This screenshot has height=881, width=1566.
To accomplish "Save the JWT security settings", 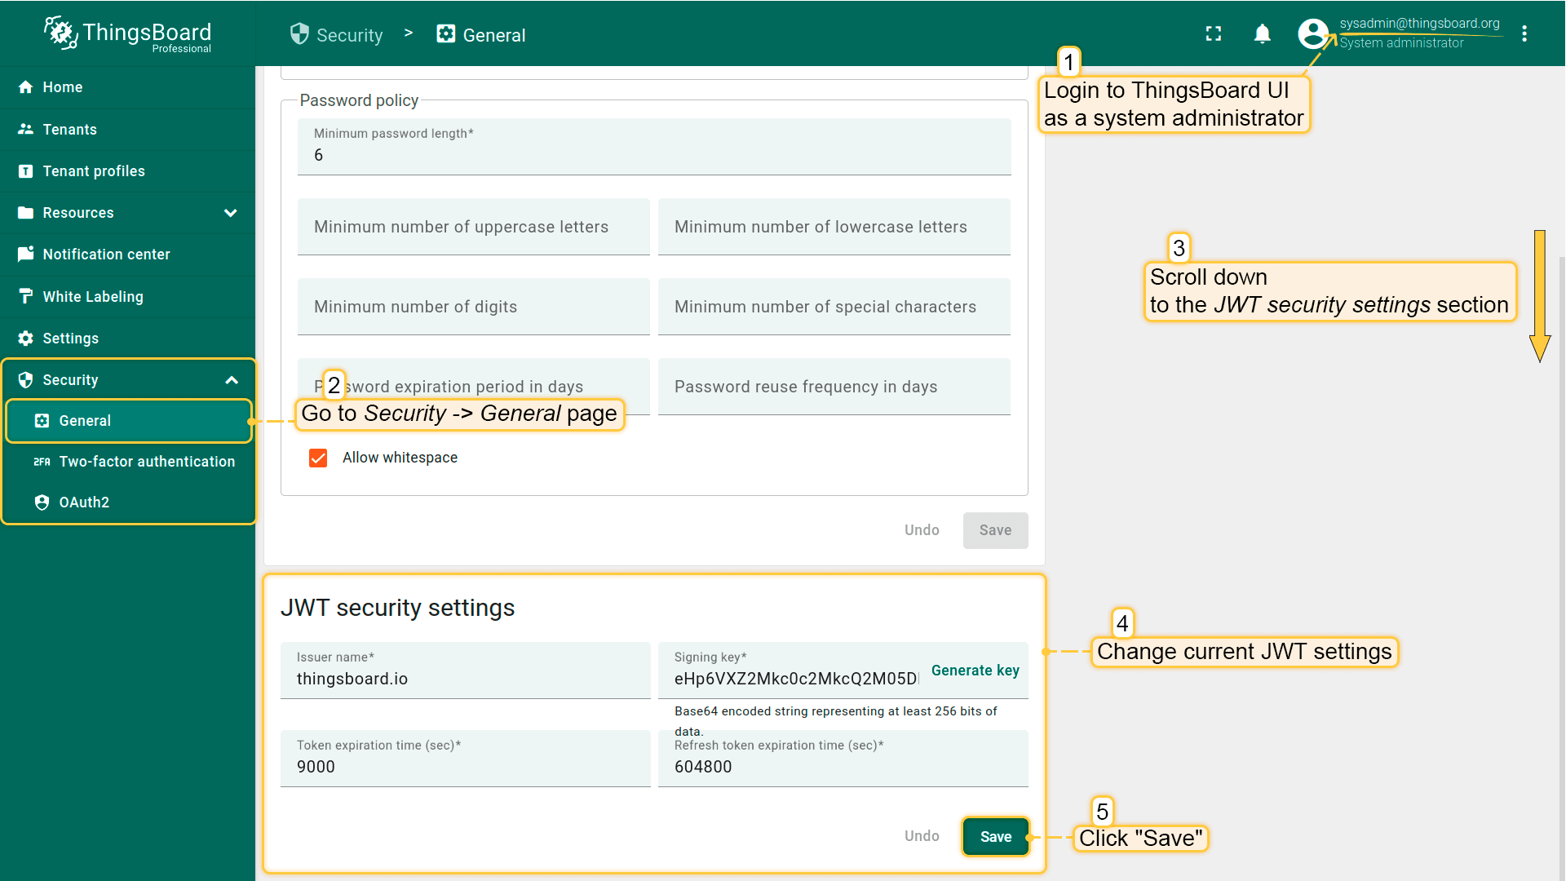I will [x=995, y=837].
